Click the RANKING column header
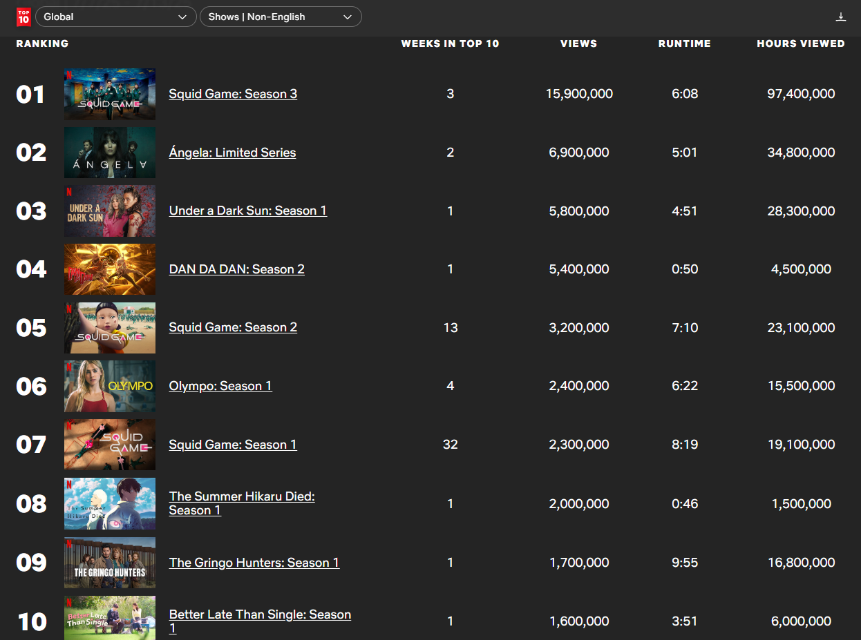 click(42, 43)
